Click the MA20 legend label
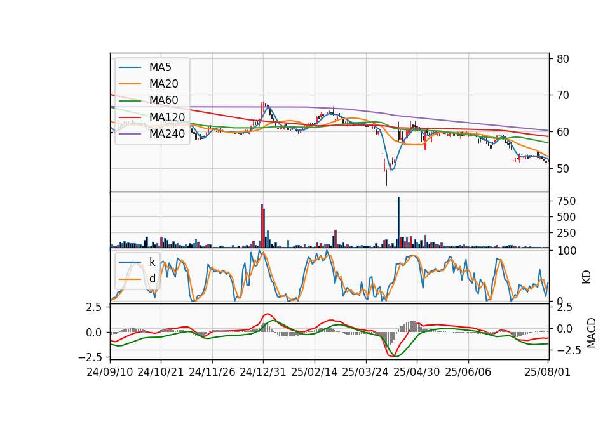Screen dimensions: 610x438 [x=163, y=84]
